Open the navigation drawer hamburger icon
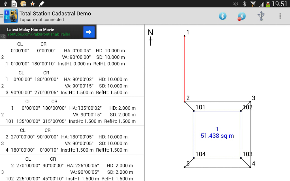The height and width of the screenshot is (181, 290). point(2,16)
